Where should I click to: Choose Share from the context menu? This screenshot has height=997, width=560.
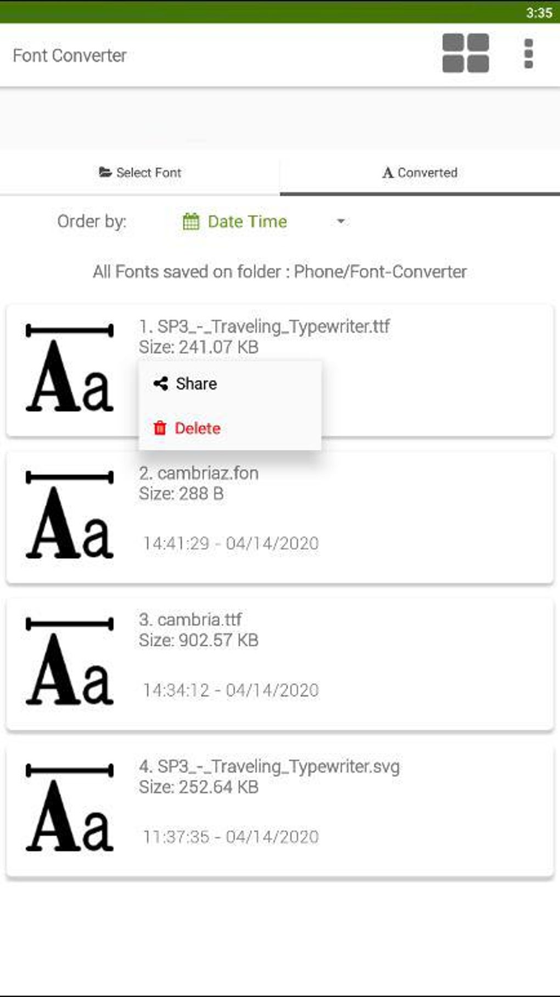[x=196, y=384]
